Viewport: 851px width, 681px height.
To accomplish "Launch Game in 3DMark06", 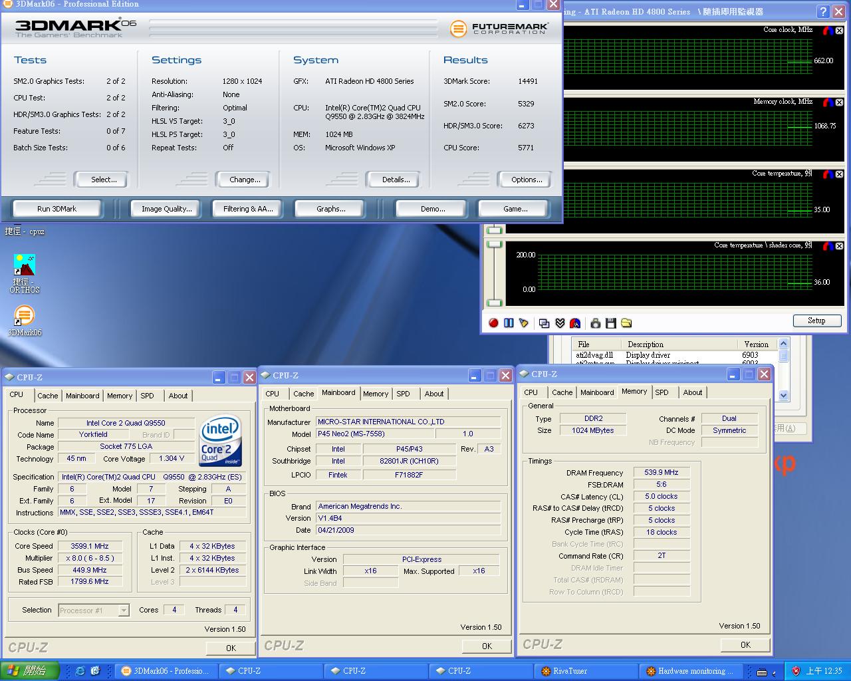I will pos(515,209).
